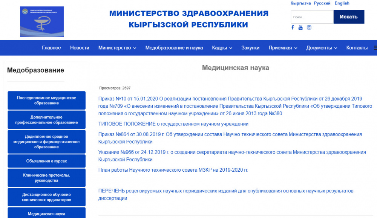Open the YouTube channel icon
Viewport: 377px width, 218px height.
pos(300,27)
